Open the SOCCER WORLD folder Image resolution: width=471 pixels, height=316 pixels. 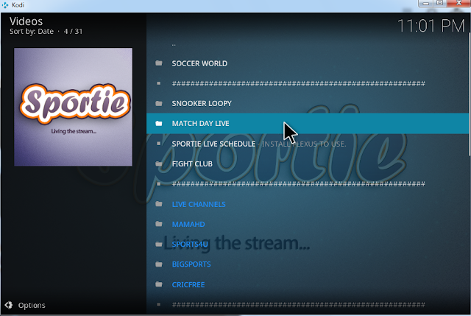[x=308, y=63]
